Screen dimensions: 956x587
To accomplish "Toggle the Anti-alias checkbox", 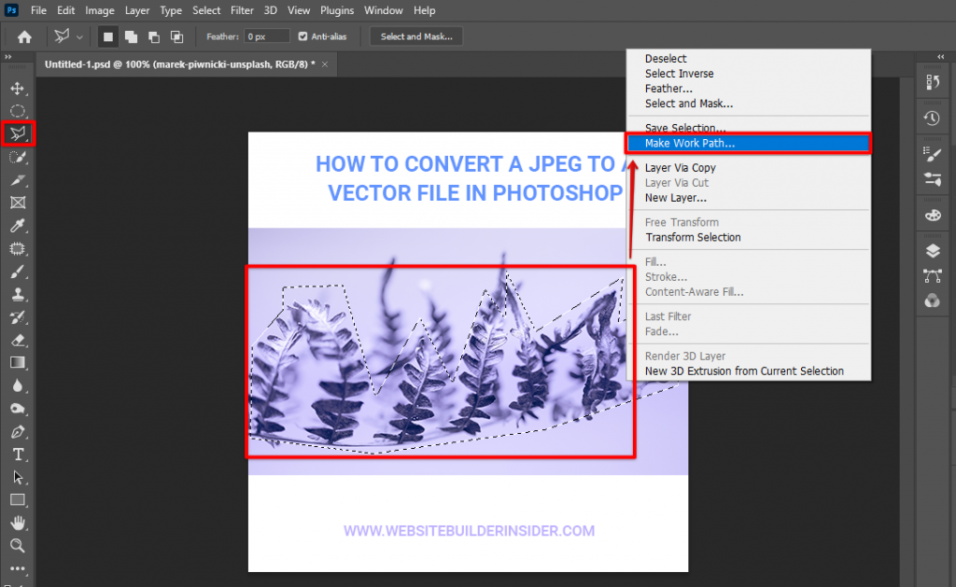I will [x=302, y=36].
